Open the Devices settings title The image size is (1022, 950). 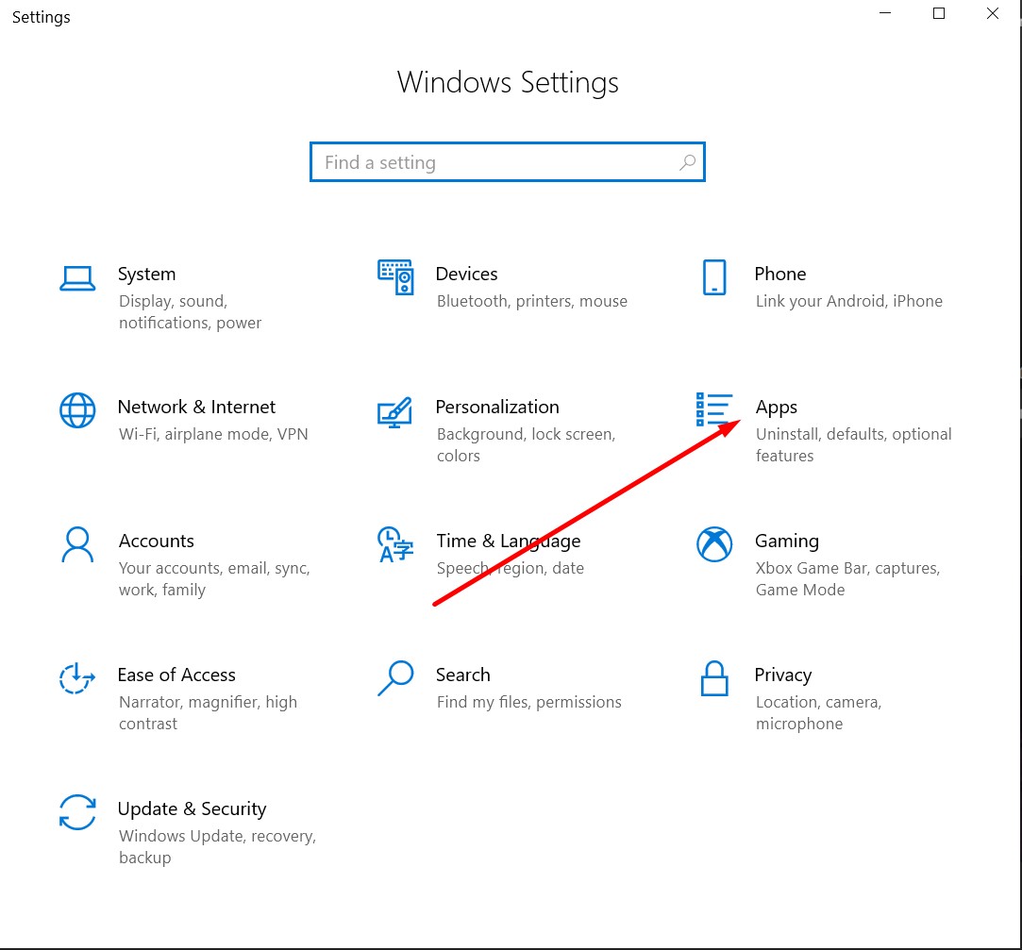(x=467, y=274)
